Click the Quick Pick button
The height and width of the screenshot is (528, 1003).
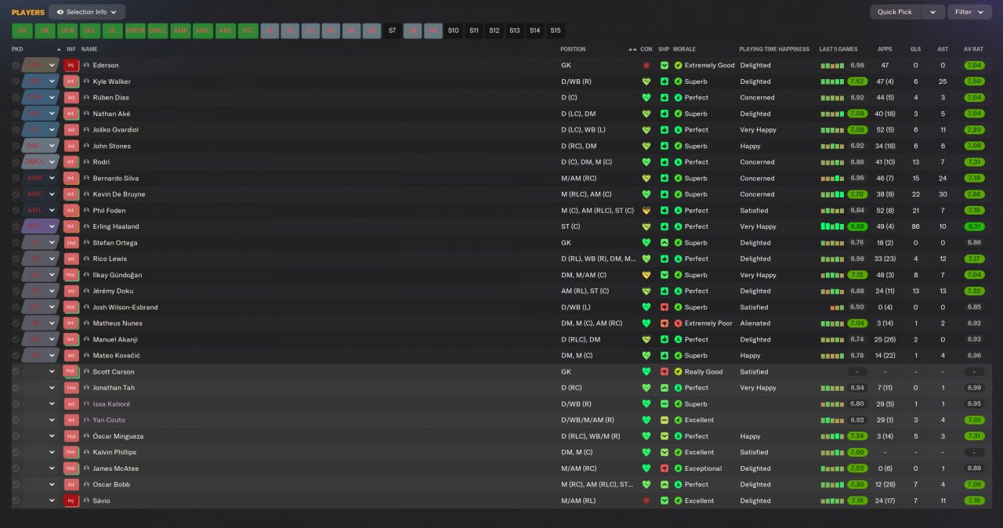pos(895,13)
